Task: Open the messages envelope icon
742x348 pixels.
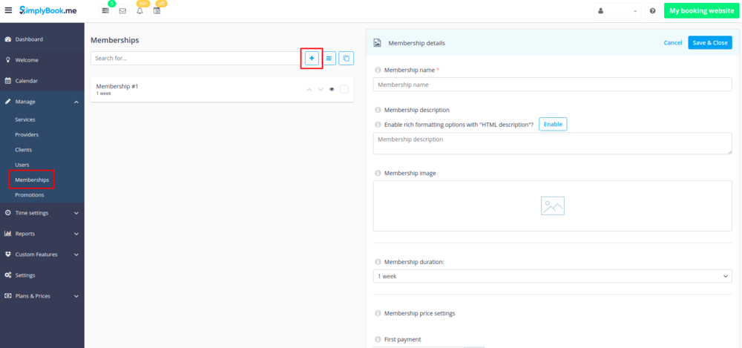Action: coord(122,11)
